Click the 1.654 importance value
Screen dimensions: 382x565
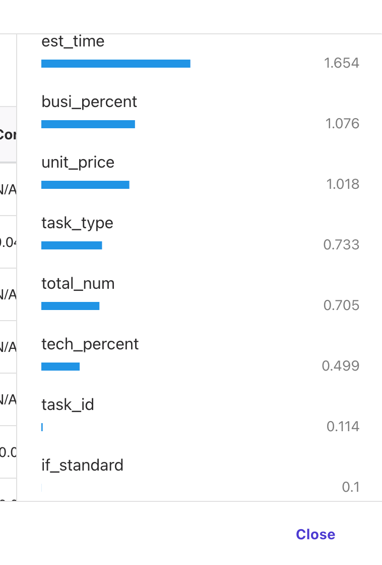[x=342, y=63]
